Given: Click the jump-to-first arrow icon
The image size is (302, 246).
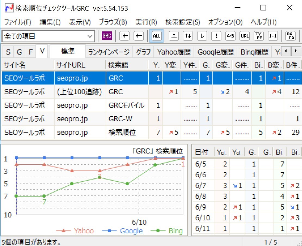Looking at the screenshot, I should click(124, 36).
